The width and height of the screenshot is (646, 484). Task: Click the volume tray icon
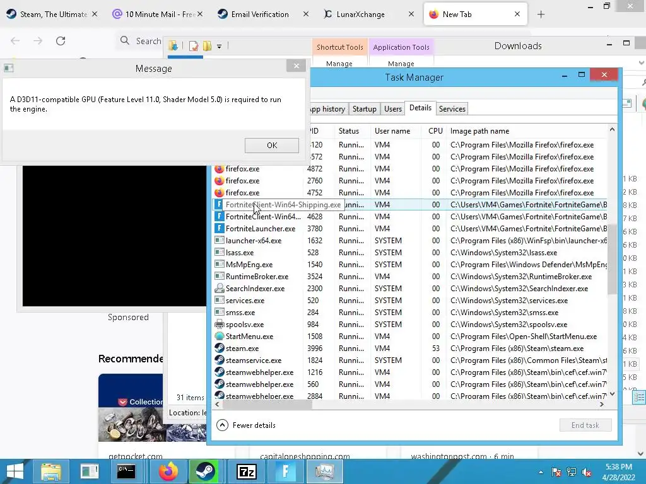[x=586, y=472]
